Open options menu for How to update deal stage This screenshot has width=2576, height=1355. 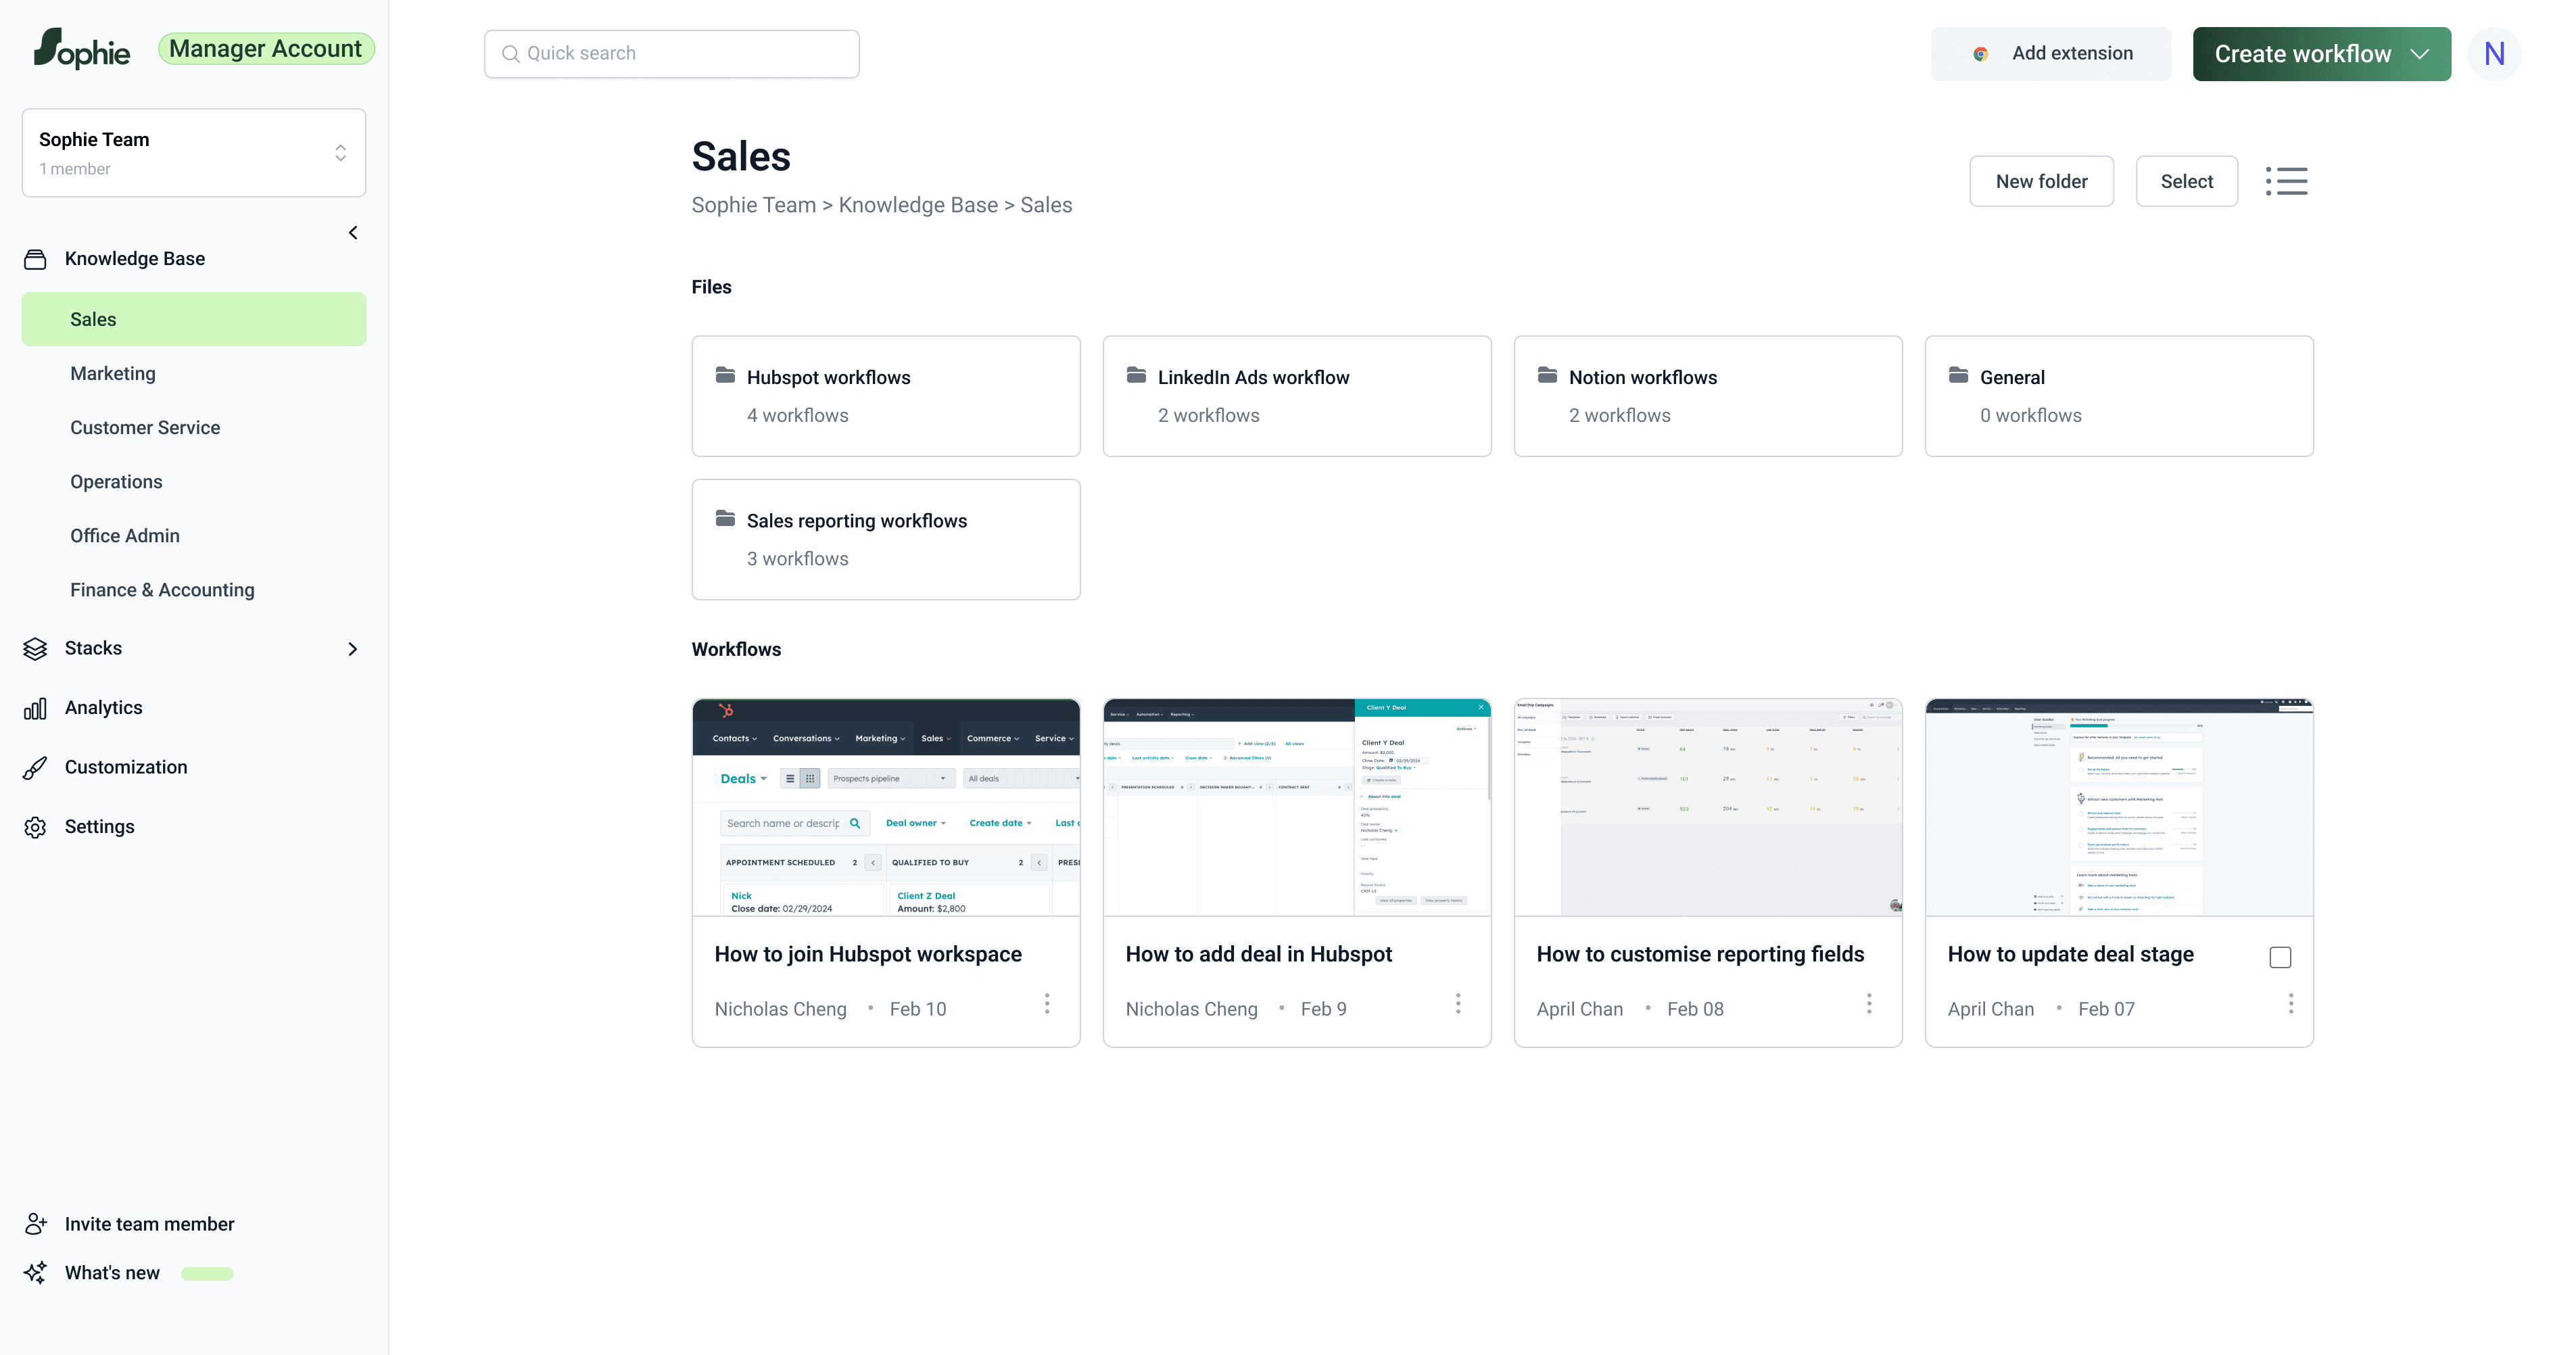[x=2291, y=1003]
